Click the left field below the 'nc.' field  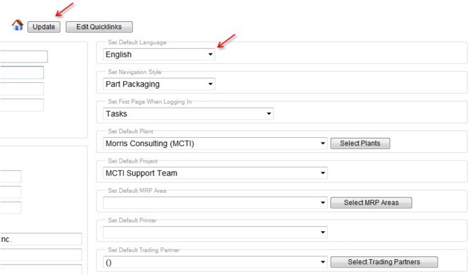click(41, 254)
